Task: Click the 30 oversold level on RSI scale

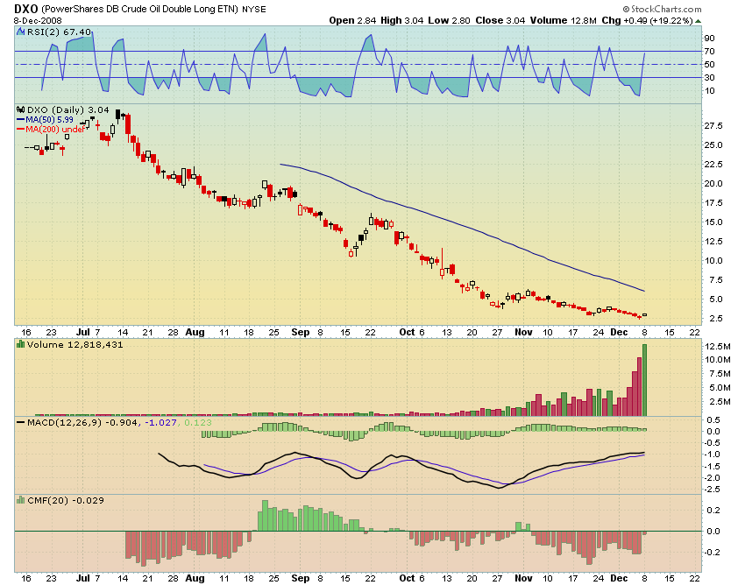Action: coord(709,77)
